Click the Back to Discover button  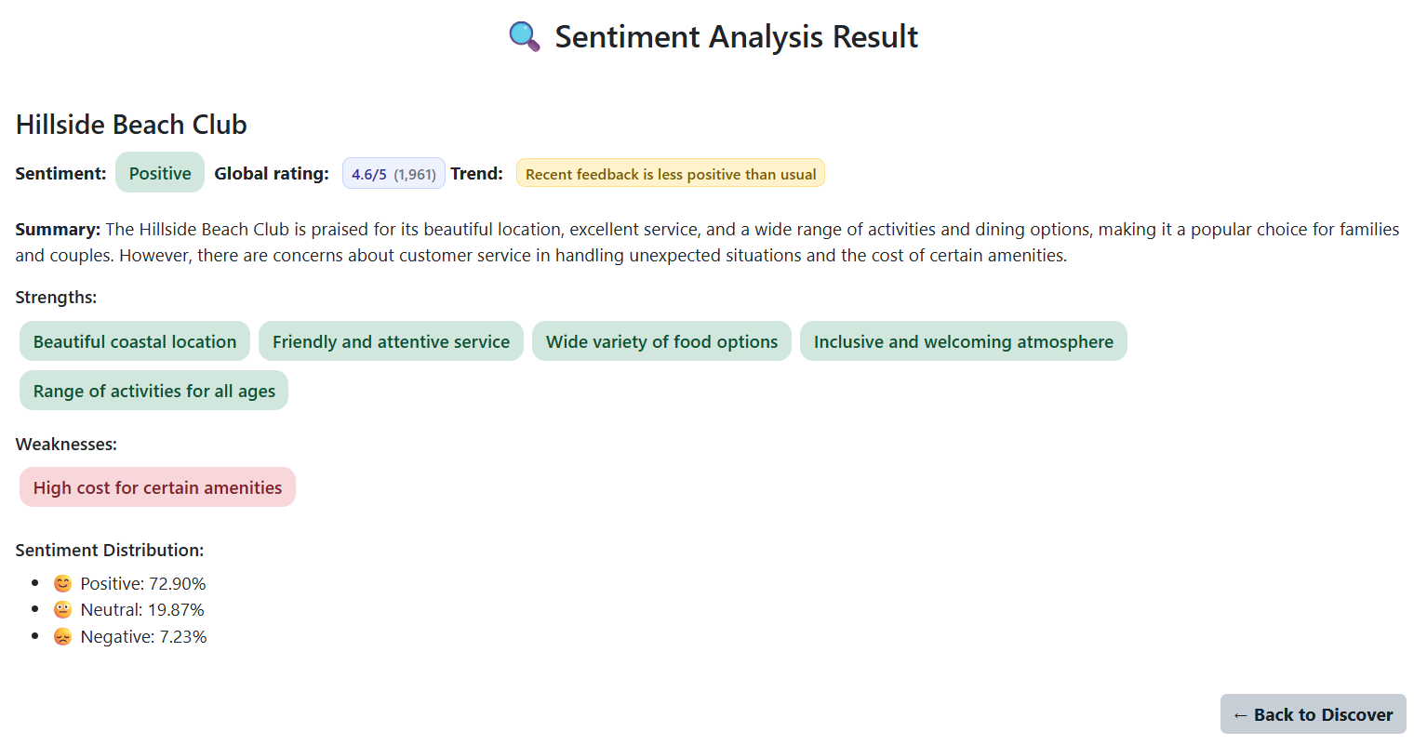click(1313, 714)
